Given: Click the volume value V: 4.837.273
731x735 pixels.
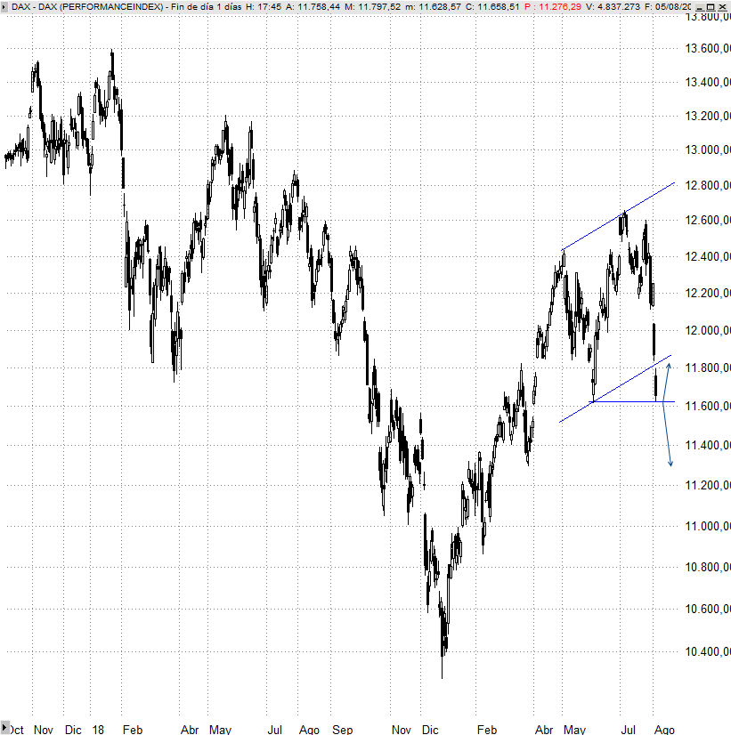Looking at the screenshot, I should coord(613,6).
